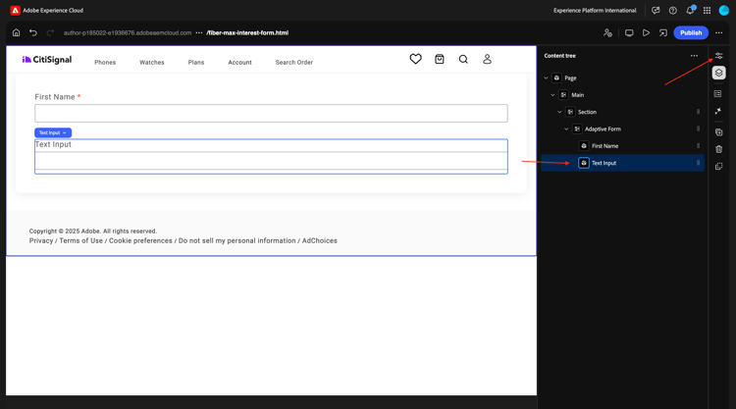Collapse the Section tree node
This screenshot has height=409, width=736.
pyautogui.click(x=559, y=112)
